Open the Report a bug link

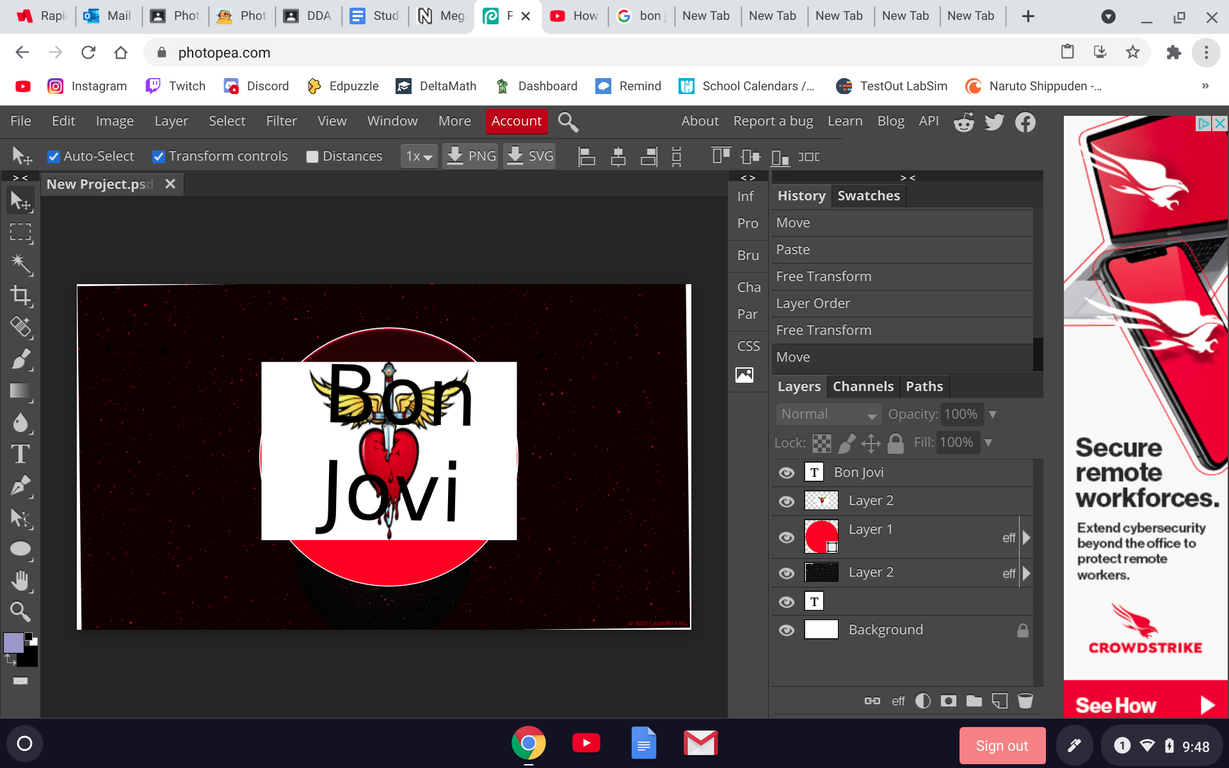(x=773, y=121)
